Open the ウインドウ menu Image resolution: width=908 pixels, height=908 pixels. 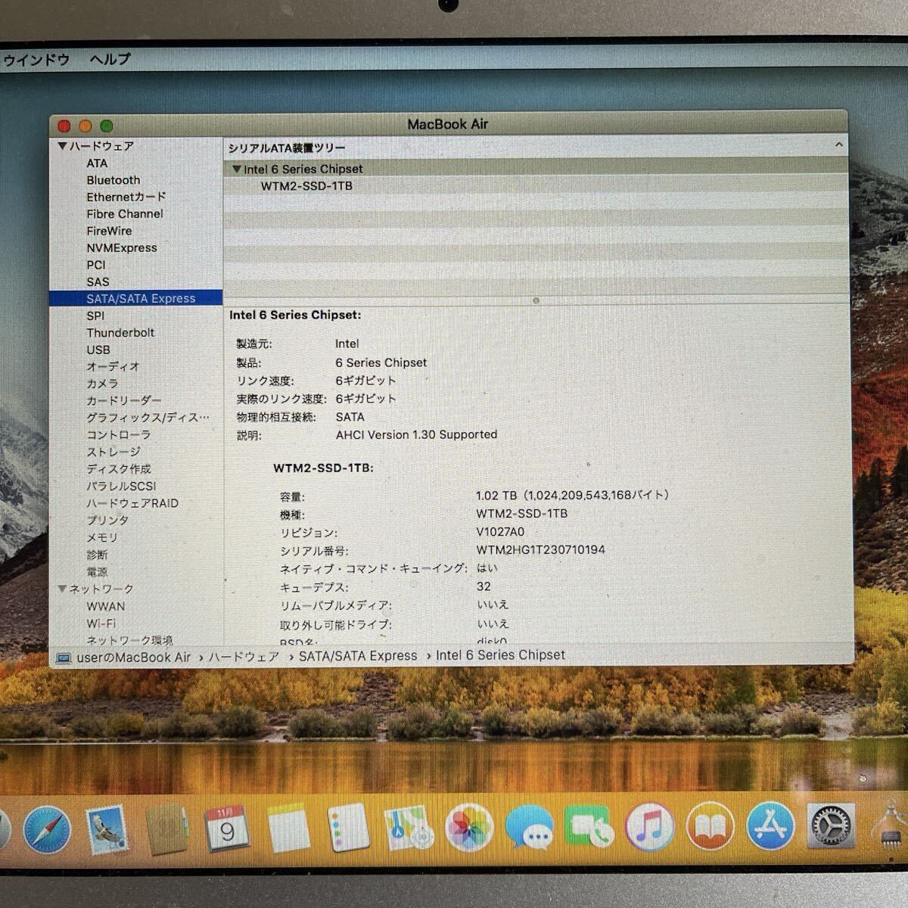36,60
